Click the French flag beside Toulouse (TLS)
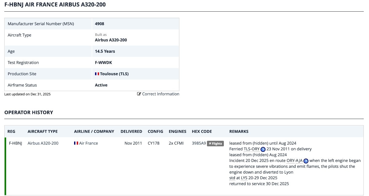Viewport: 369px width, 196px height. point(97,74)
